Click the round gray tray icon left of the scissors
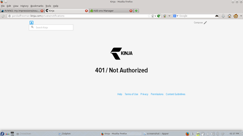This screenshot has width=243, height=136. [203, 134]
